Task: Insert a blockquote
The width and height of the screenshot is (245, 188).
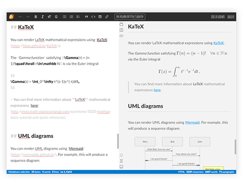Action: 86,17
